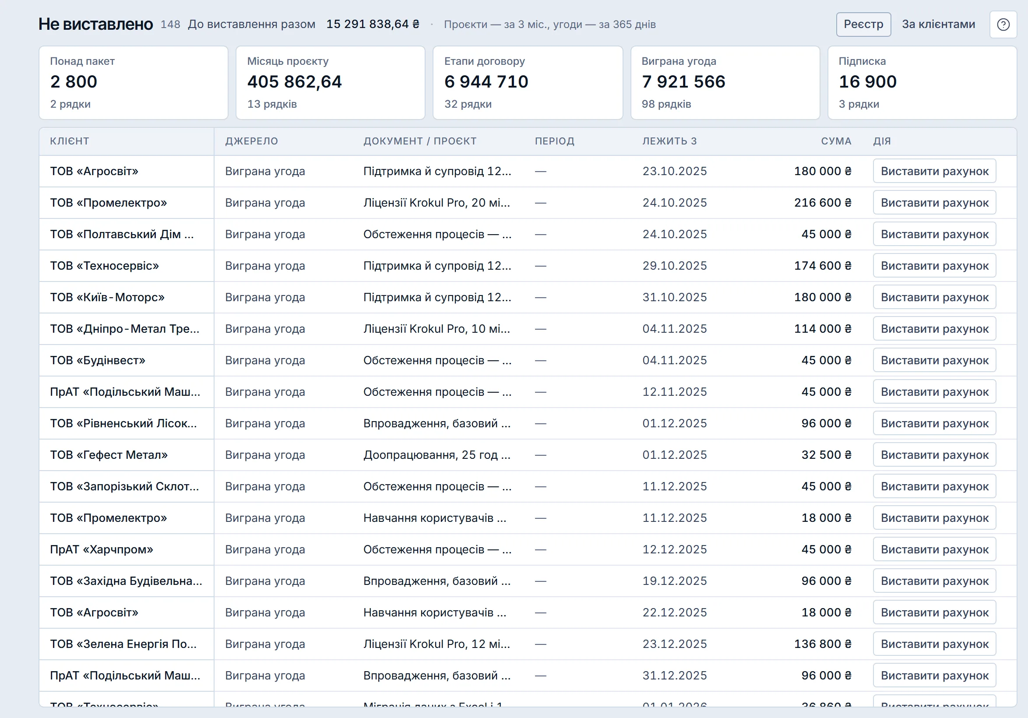
Task: Issue invoice for the 31.12.2025 ПрАТ «Подільський row
Action: [x=934, y=676]
